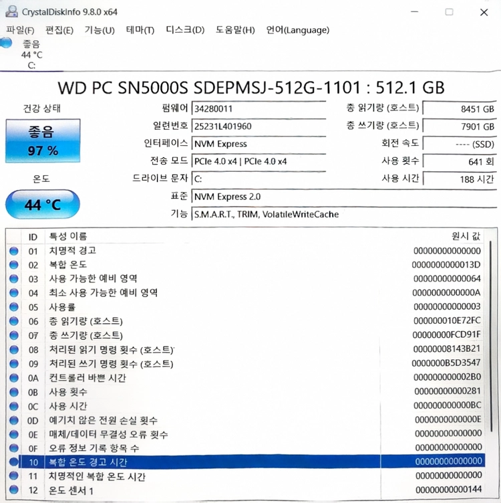Open the 파일(F) menu
This screenshot has width=501, height=503.
pyautogui.click(x=20, y=30)
